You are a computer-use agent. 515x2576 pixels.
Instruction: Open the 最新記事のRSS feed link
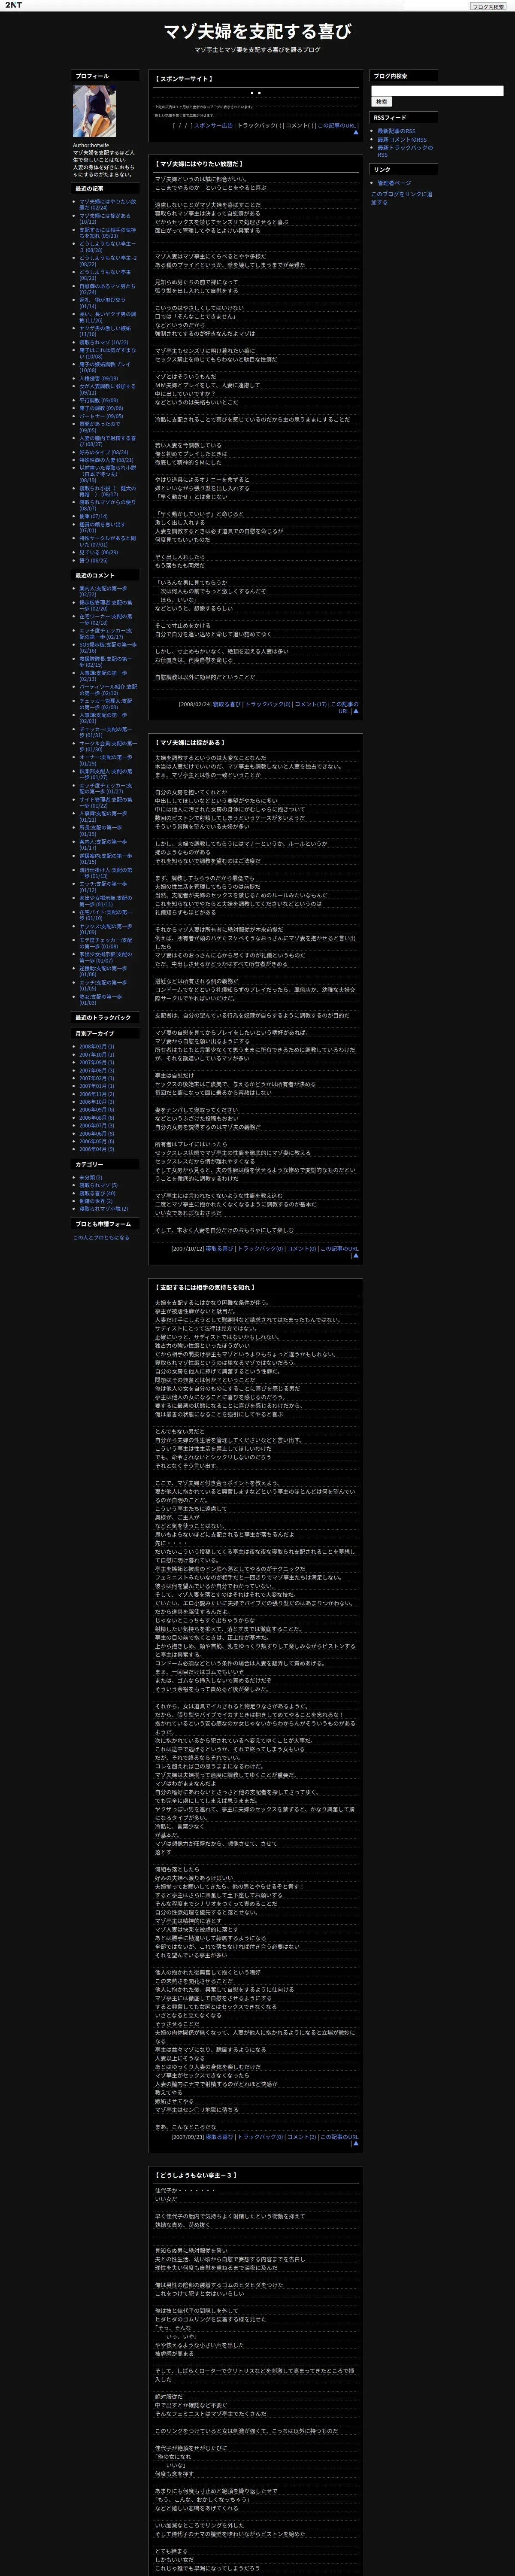pyautogui.click(x=396, y=131)
